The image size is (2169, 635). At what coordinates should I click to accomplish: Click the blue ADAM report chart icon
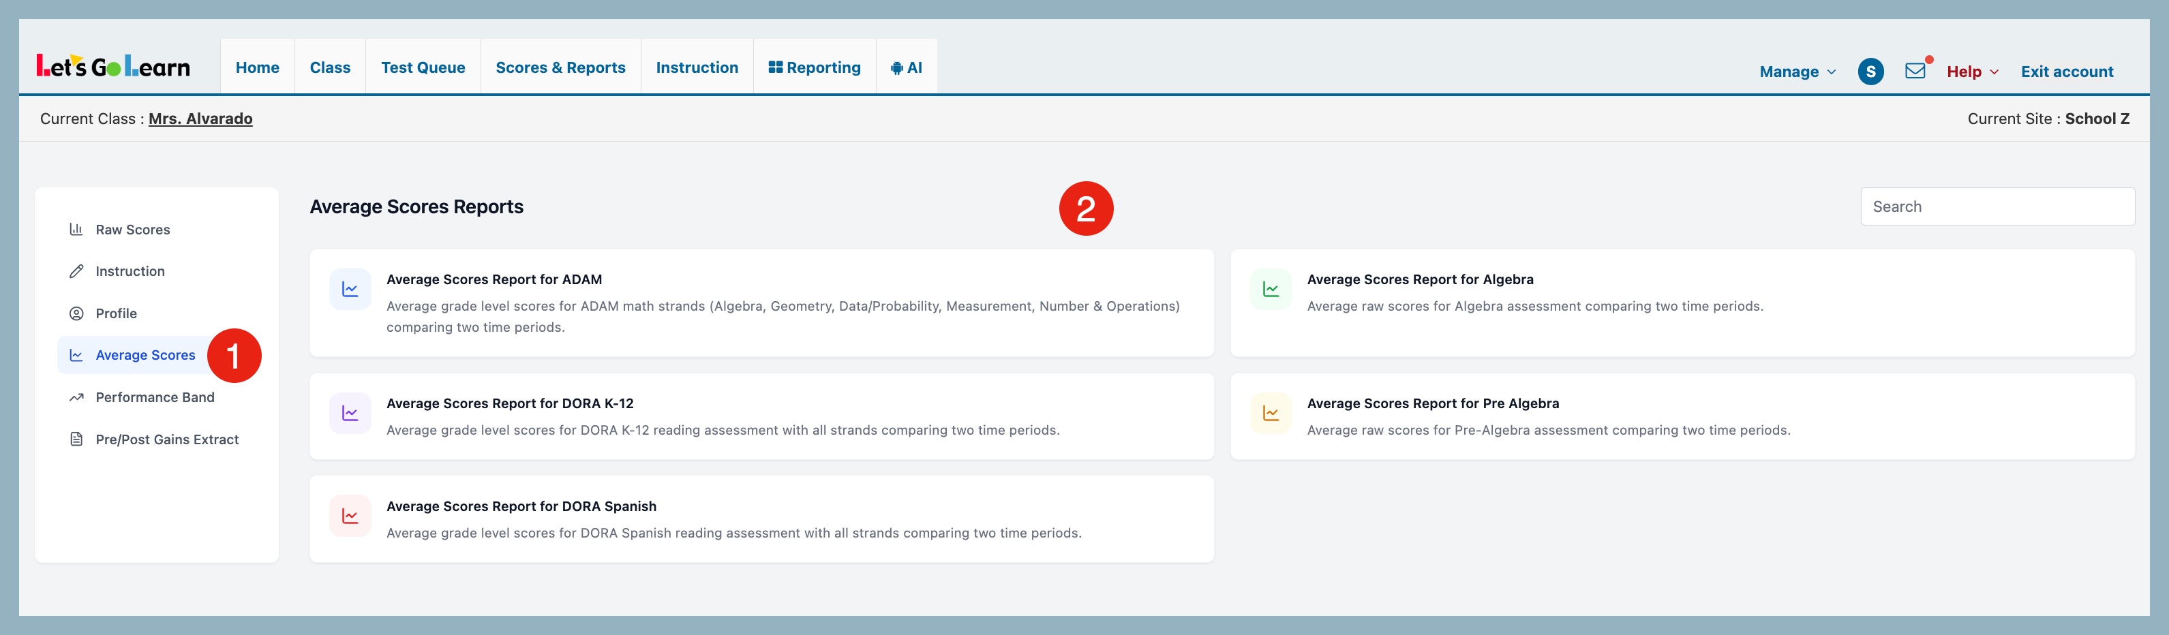click(350, 290)
